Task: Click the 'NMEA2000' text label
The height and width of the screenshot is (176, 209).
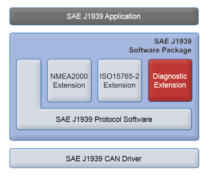Action: (69, 76)
